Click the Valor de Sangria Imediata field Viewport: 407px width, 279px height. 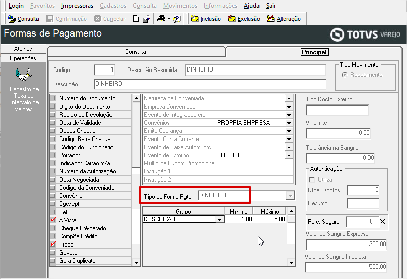pos(346,267)
